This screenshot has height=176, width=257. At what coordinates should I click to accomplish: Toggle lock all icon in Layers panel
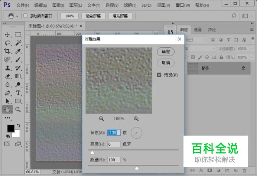[221, 57]
